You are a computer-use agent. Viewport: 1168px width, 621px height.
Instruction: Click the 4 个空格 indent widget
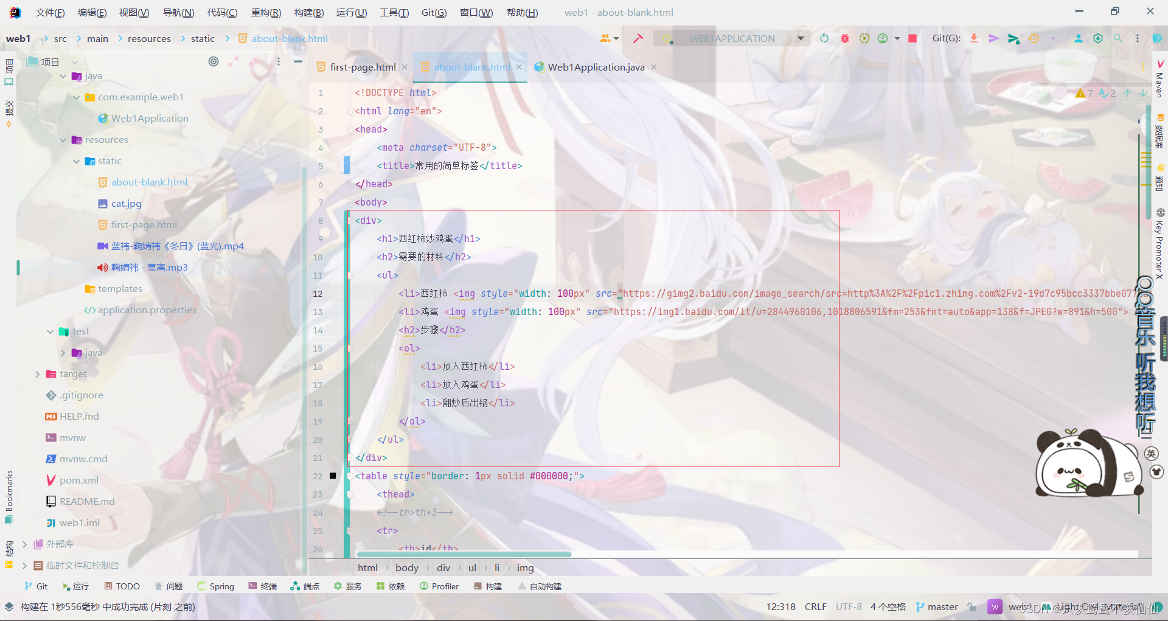coord(888,606)
